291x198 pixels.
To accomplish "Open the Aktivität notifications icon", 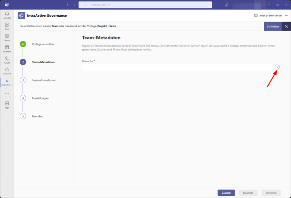I will (7, 15).
